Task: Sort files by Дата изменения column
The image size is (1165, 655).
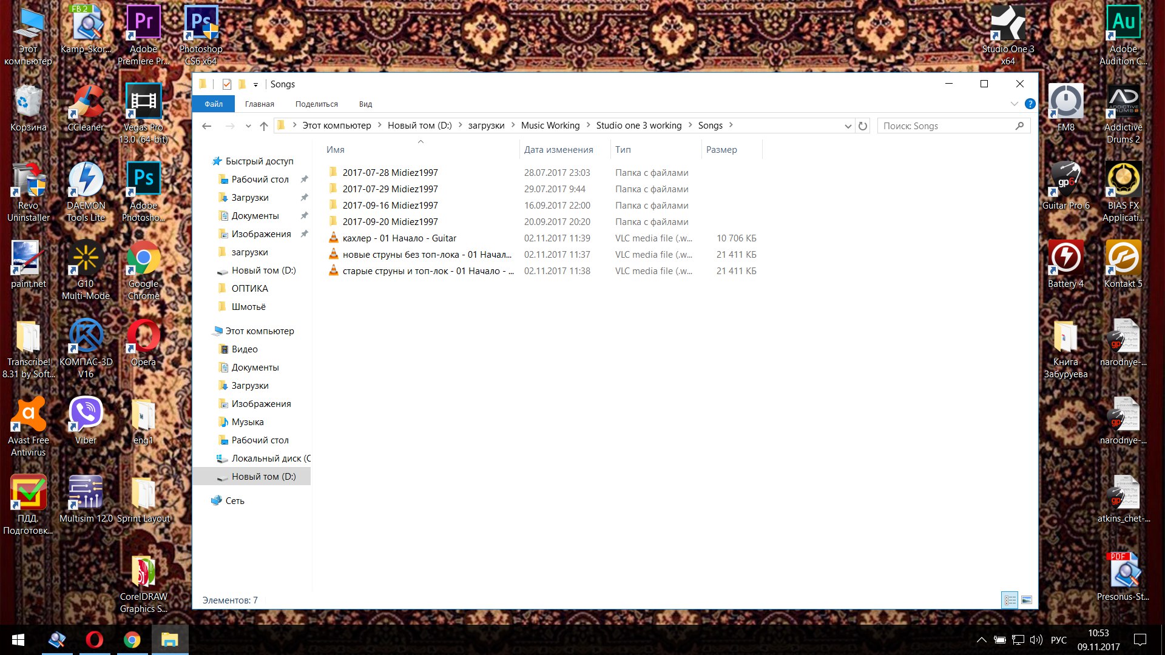Action: point(558,150)
